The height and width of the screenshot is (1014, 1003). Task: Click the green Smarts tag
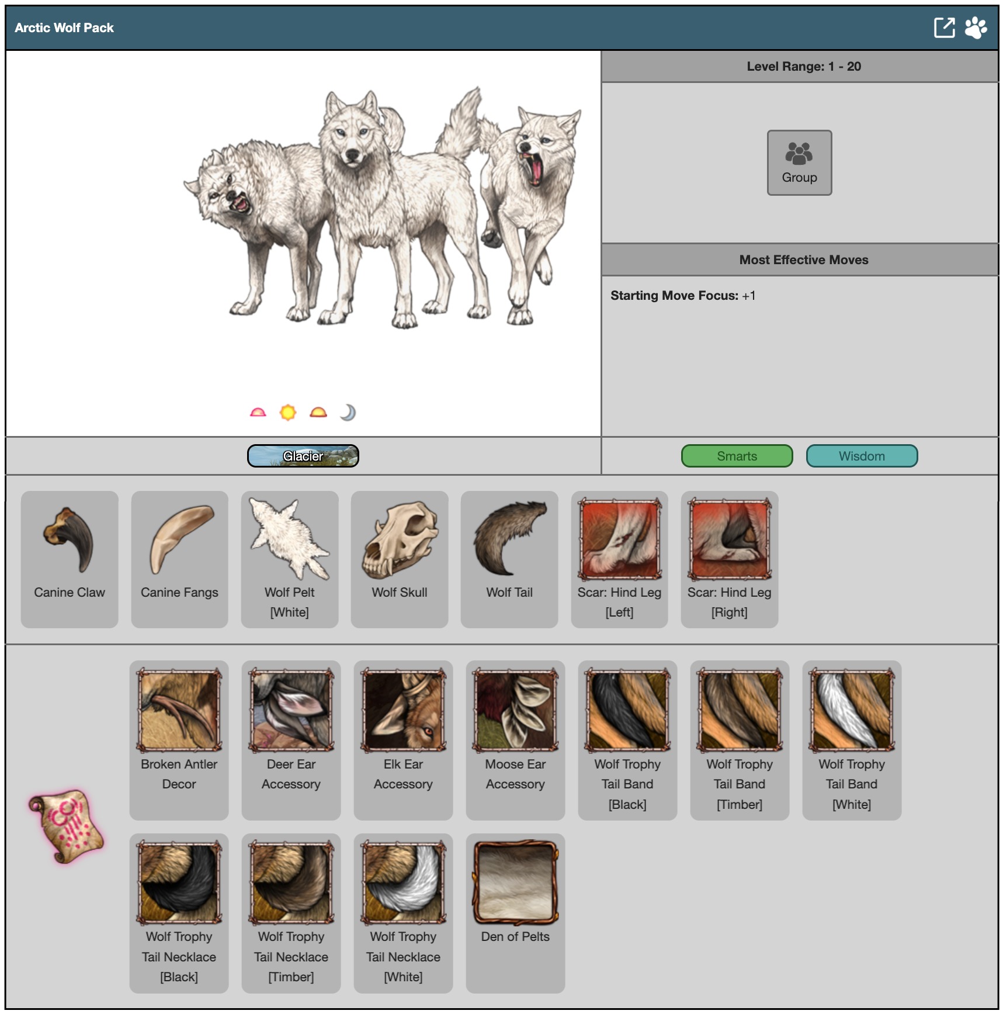coord(737,456)
